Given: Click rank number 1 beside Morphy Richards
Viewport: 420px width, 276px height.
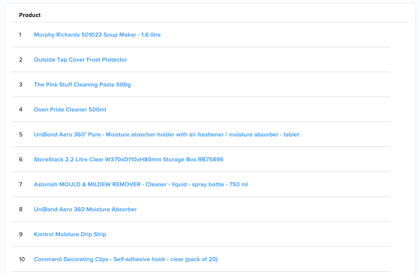Looking at the screenshot, I should tap(20, 35).
